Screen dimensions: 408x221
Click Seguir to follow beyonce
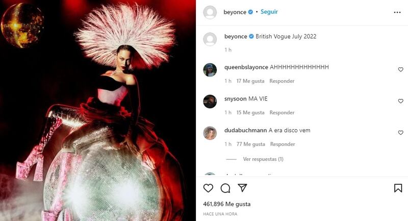(x=269, y=12)
